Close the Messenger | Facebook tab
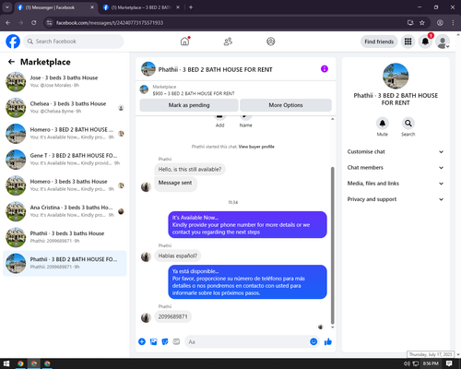Screen dimensions: 461x369 [92, 7]
